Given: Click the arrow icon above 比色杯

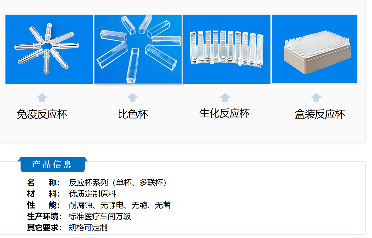Looking at the screenshot, I should (133, 97).
